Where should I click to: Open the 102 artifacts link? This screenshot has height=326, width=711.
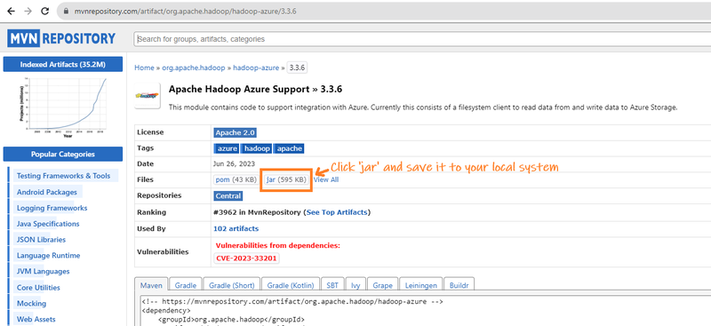(236, 228)
